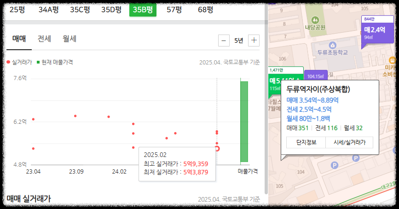
Task: Click the 5억9,359 highest price value
Action: 196,164
